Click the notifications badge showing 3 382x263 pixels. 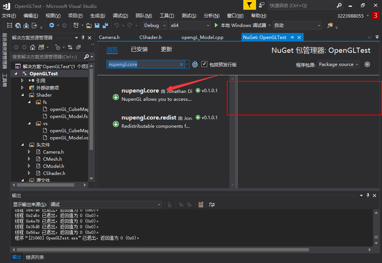point(375,16)
